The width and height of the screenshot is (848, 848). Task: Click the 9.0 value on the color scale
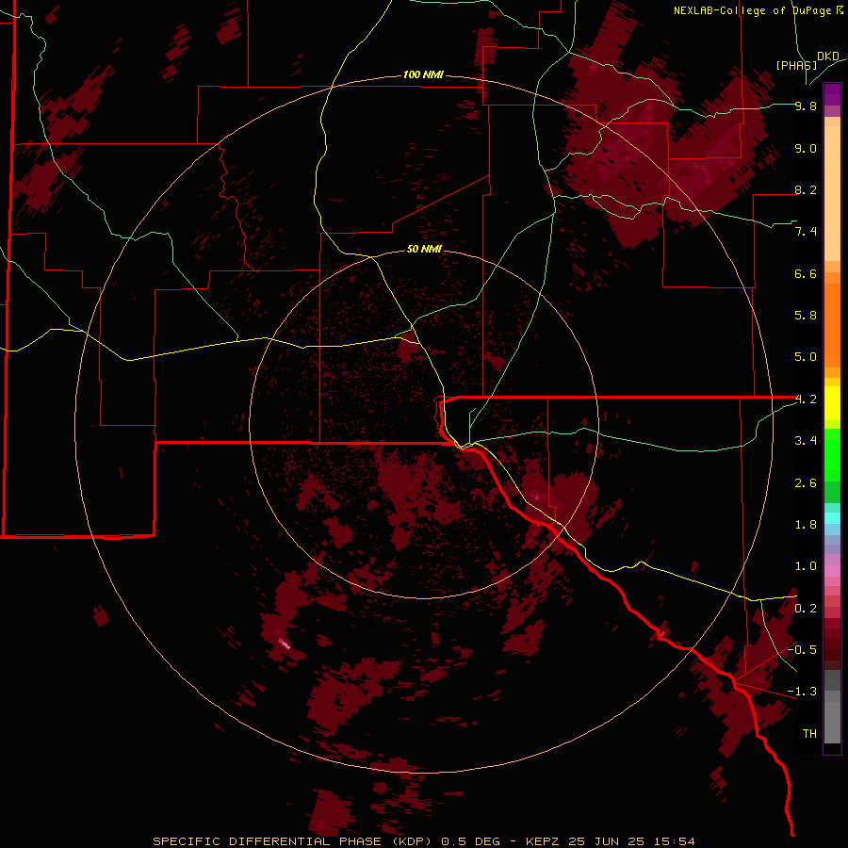(806, 148)
